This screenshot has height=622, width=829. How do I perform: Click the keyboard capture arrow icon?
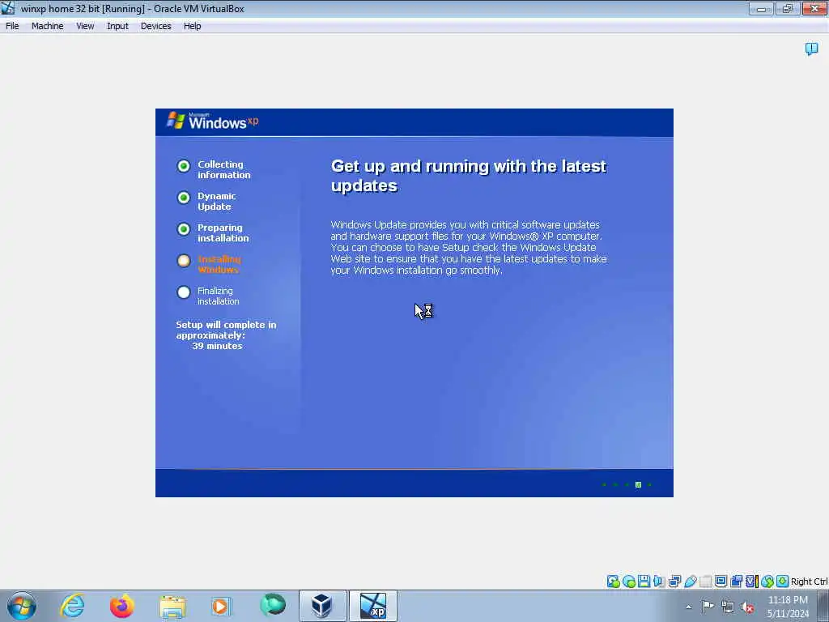point(783,582)
